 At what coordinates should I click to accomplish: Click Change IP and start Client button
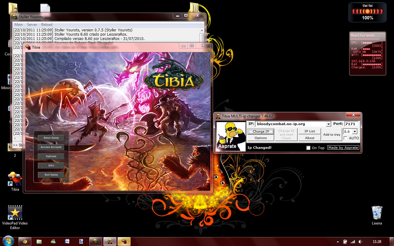coord(286,135)
